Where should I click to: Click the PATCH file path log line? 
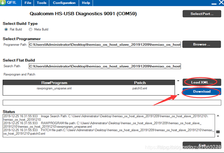point(109,132)
